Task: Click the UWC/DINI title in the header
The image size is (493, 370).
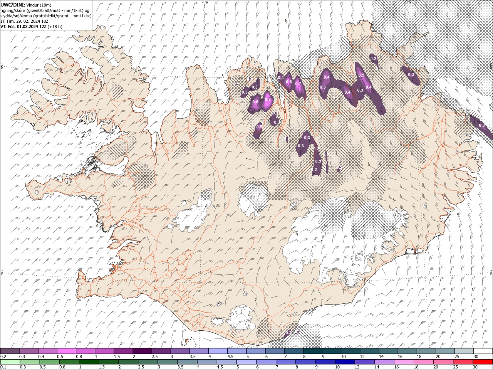Action: [x=13, y=4]
